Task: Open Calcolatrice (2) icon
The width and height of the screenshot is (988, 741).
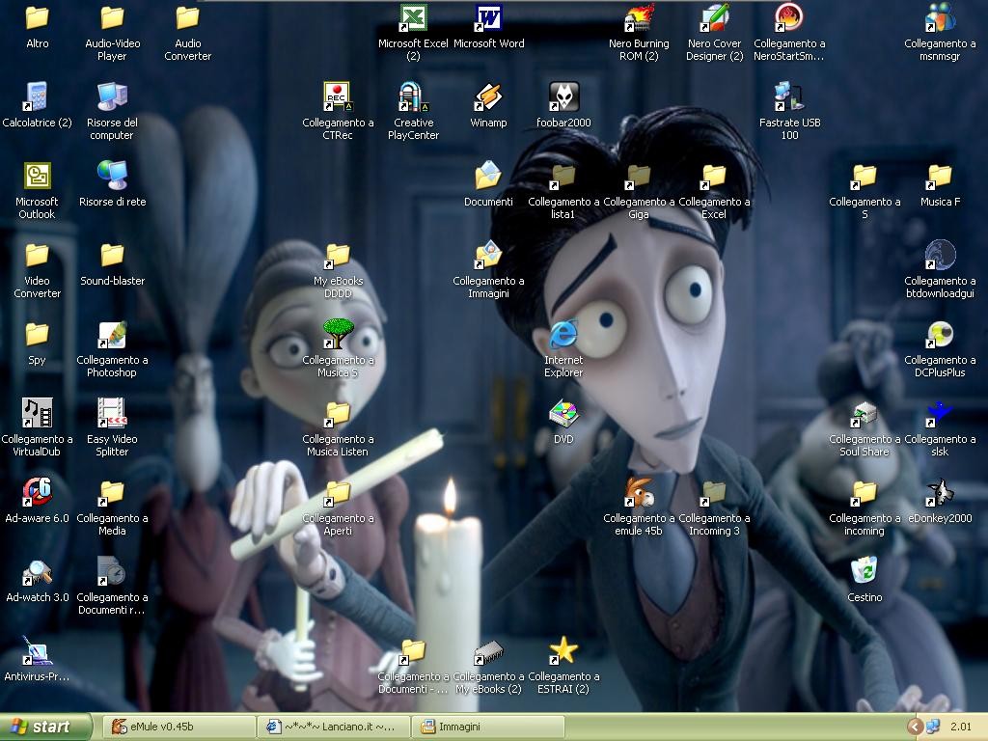Action: (38, 97)
